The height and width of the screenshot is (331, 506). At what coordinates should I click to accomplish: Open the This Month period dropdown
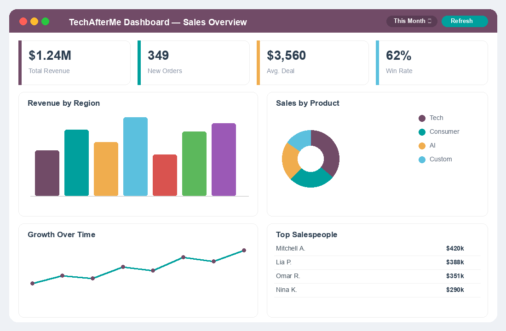click(x=412, y=21)
